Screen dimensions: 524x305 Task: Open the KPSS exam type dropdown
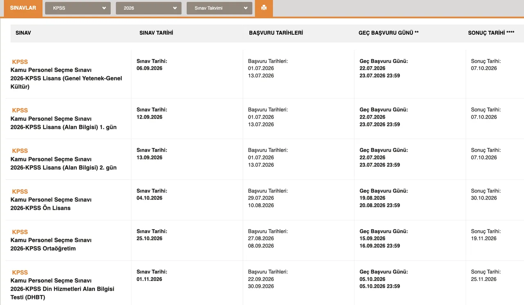tap(78, 8)
